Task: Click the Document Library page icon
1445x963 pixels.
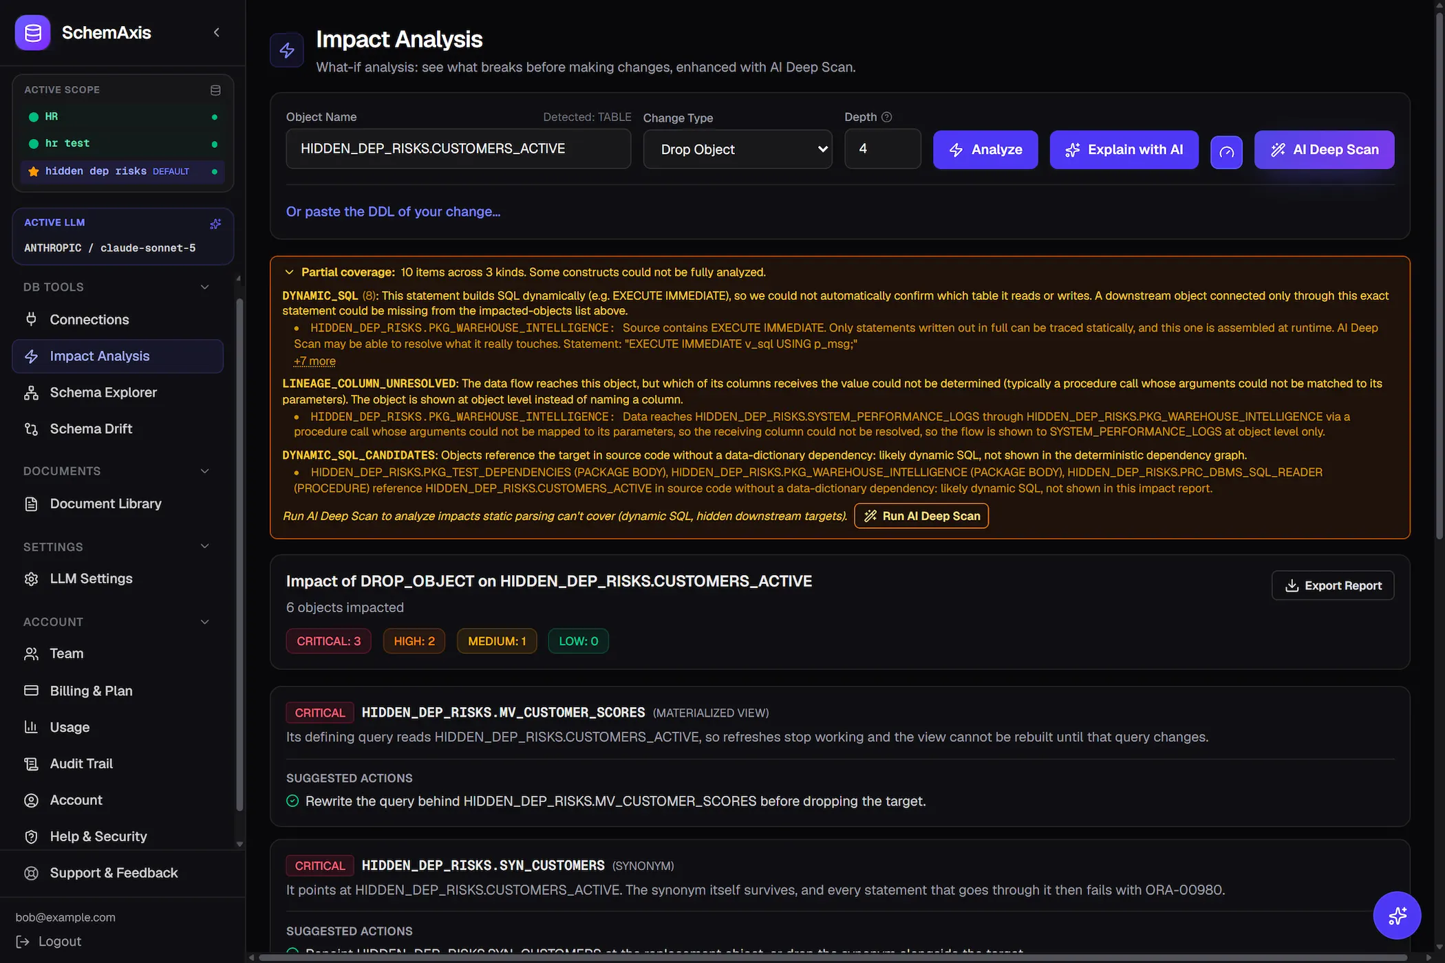Action: [x=31, y=504]
